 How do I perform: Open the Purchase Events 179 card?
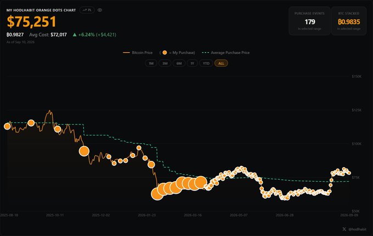pos(309,21)
